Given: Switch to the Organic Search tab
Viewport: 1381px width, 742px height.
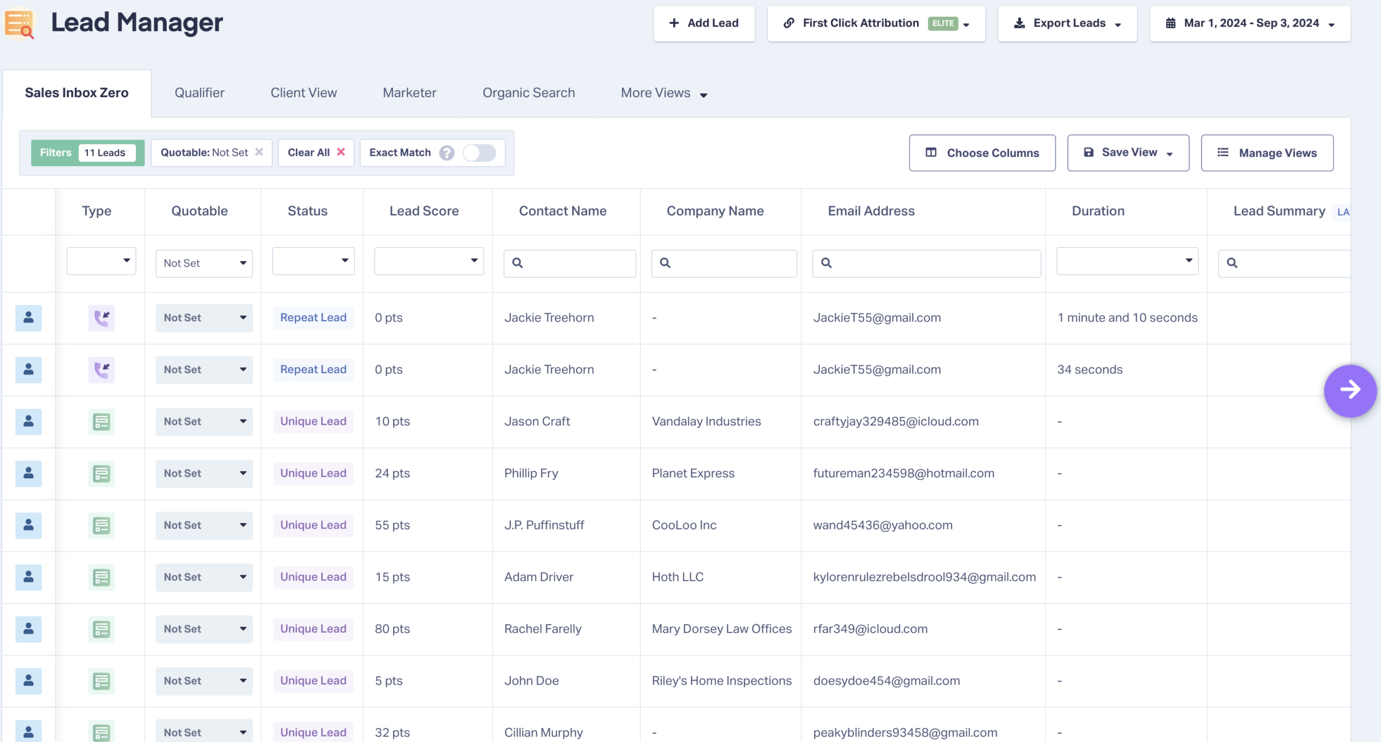Looking at the screenshot, I should [529, 93].
